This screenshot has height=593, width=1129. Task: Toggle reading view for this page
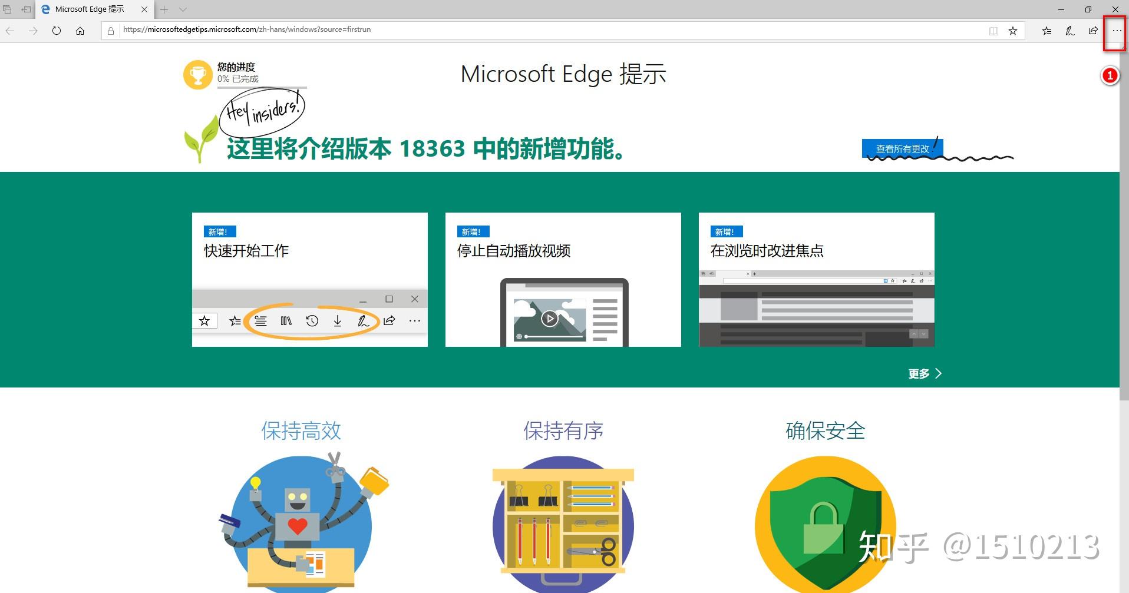pyautogui.click(x=994, y=30)
